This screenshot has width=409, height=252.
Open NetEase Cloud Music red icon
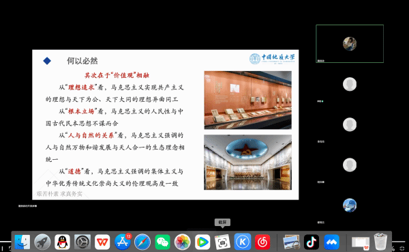point(262,242)
